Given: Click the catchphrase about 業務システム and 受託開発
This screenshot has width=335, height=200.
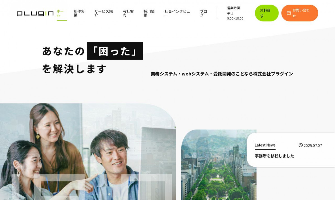Looking at the screenshot, I should pyautogui.click(x=222, y=74).
